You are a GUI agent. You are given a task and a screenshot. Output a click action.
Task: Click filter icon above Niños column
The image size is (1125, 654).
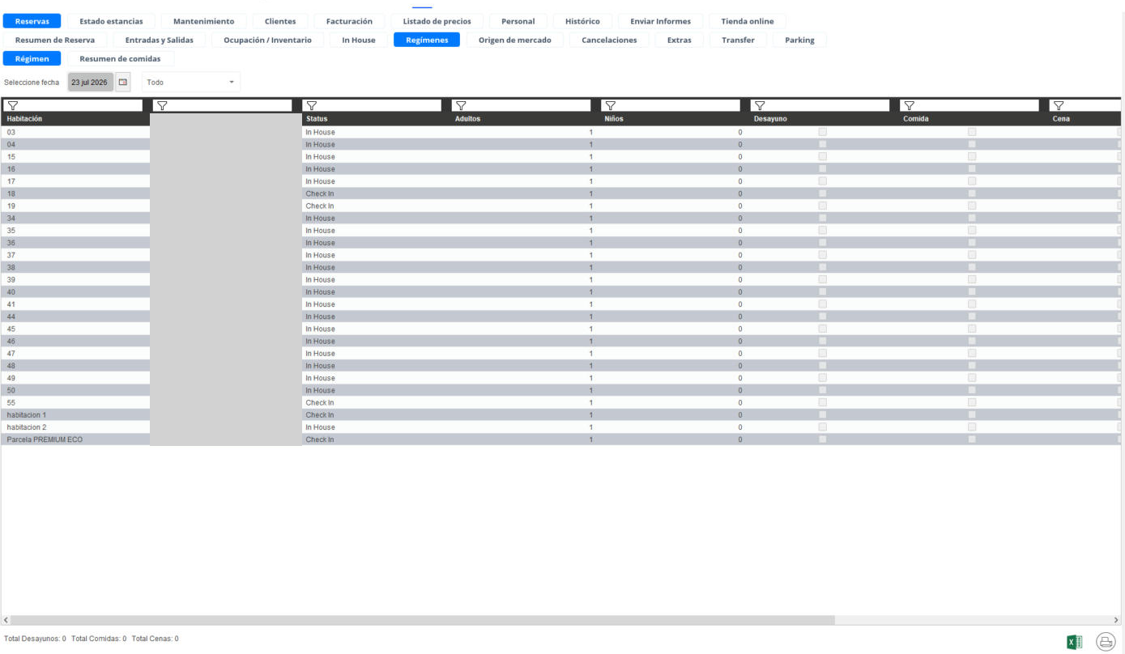(x=610, y=105)
